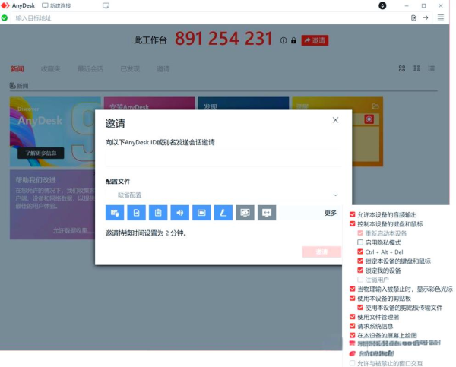Uncheck 在本设备的屏幕上绘图

click(x=352, y=335)
